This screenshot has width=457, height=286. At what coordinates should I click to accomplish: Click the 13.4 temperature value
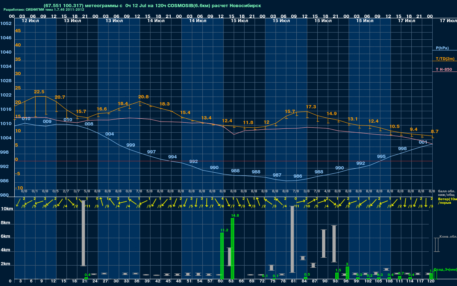click(x=206, y=118)
